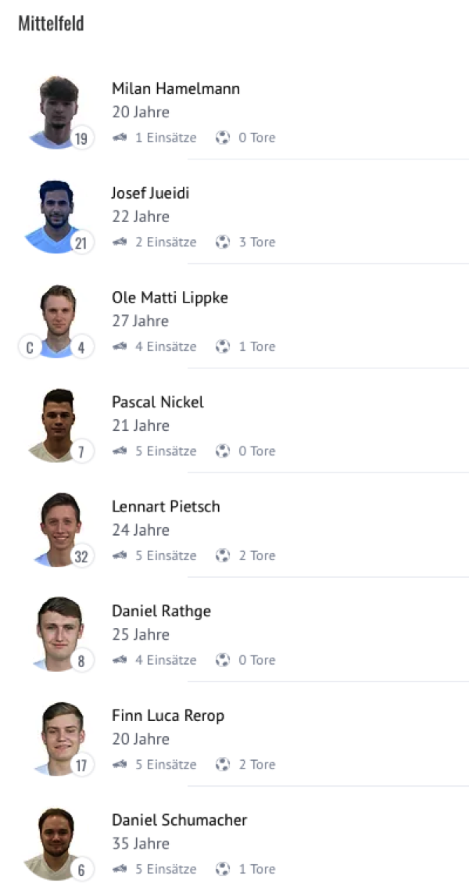Select player name Pascal Nickel
The image size is (469, 890).
(x=158, y=402)
